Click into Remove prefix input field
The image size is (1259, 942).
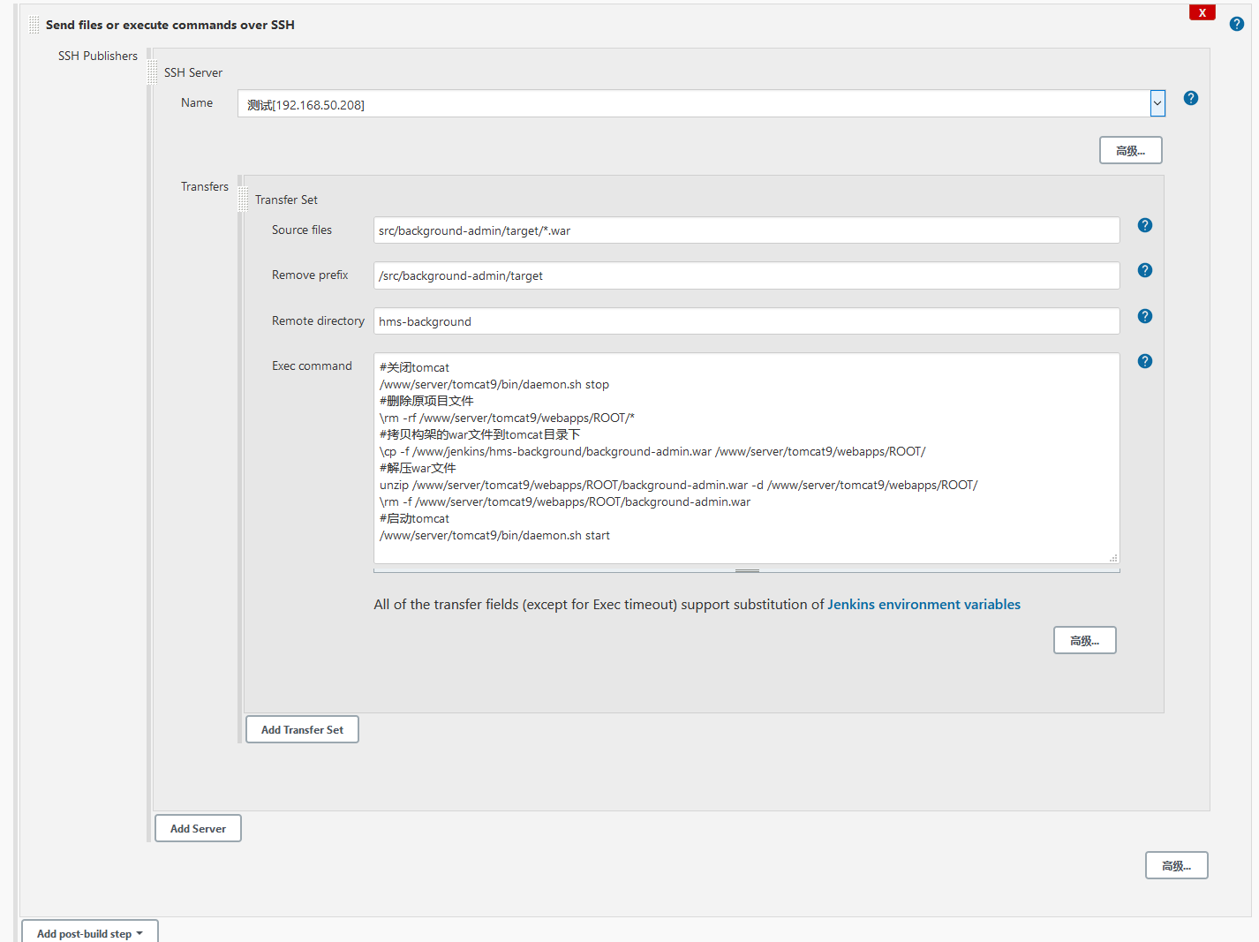pyautogui.click(x=746, y=275)
